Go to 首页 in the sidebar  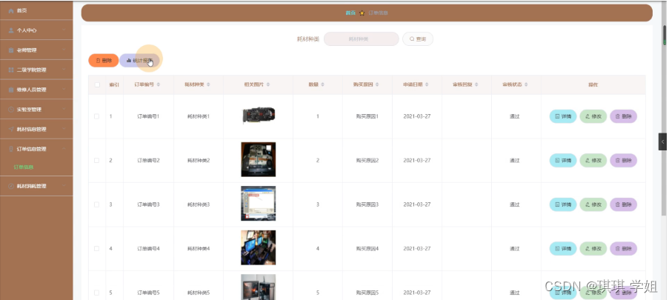(x=36, y=10)
